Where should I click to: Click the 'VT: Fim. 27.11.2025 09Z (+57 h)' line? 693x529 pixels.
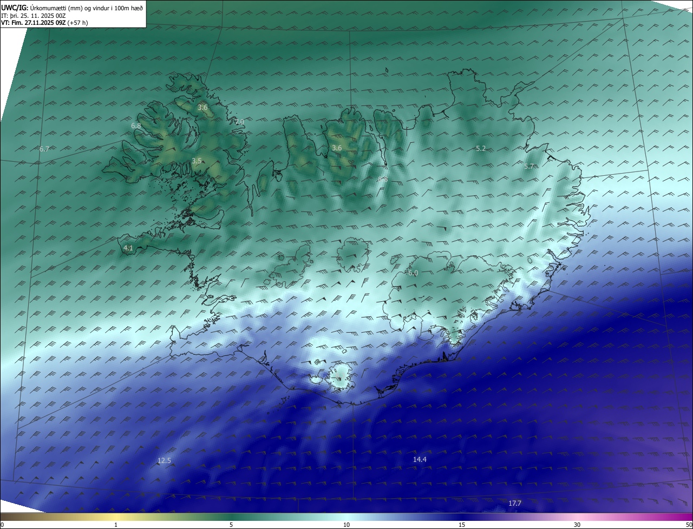[x=44, y=23]
